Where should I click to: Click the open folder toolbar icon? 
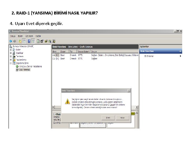point(46,41)
